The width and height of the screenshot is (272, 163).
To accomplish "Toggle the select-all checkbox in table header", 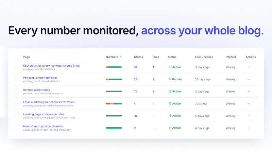I will [17, 56].
